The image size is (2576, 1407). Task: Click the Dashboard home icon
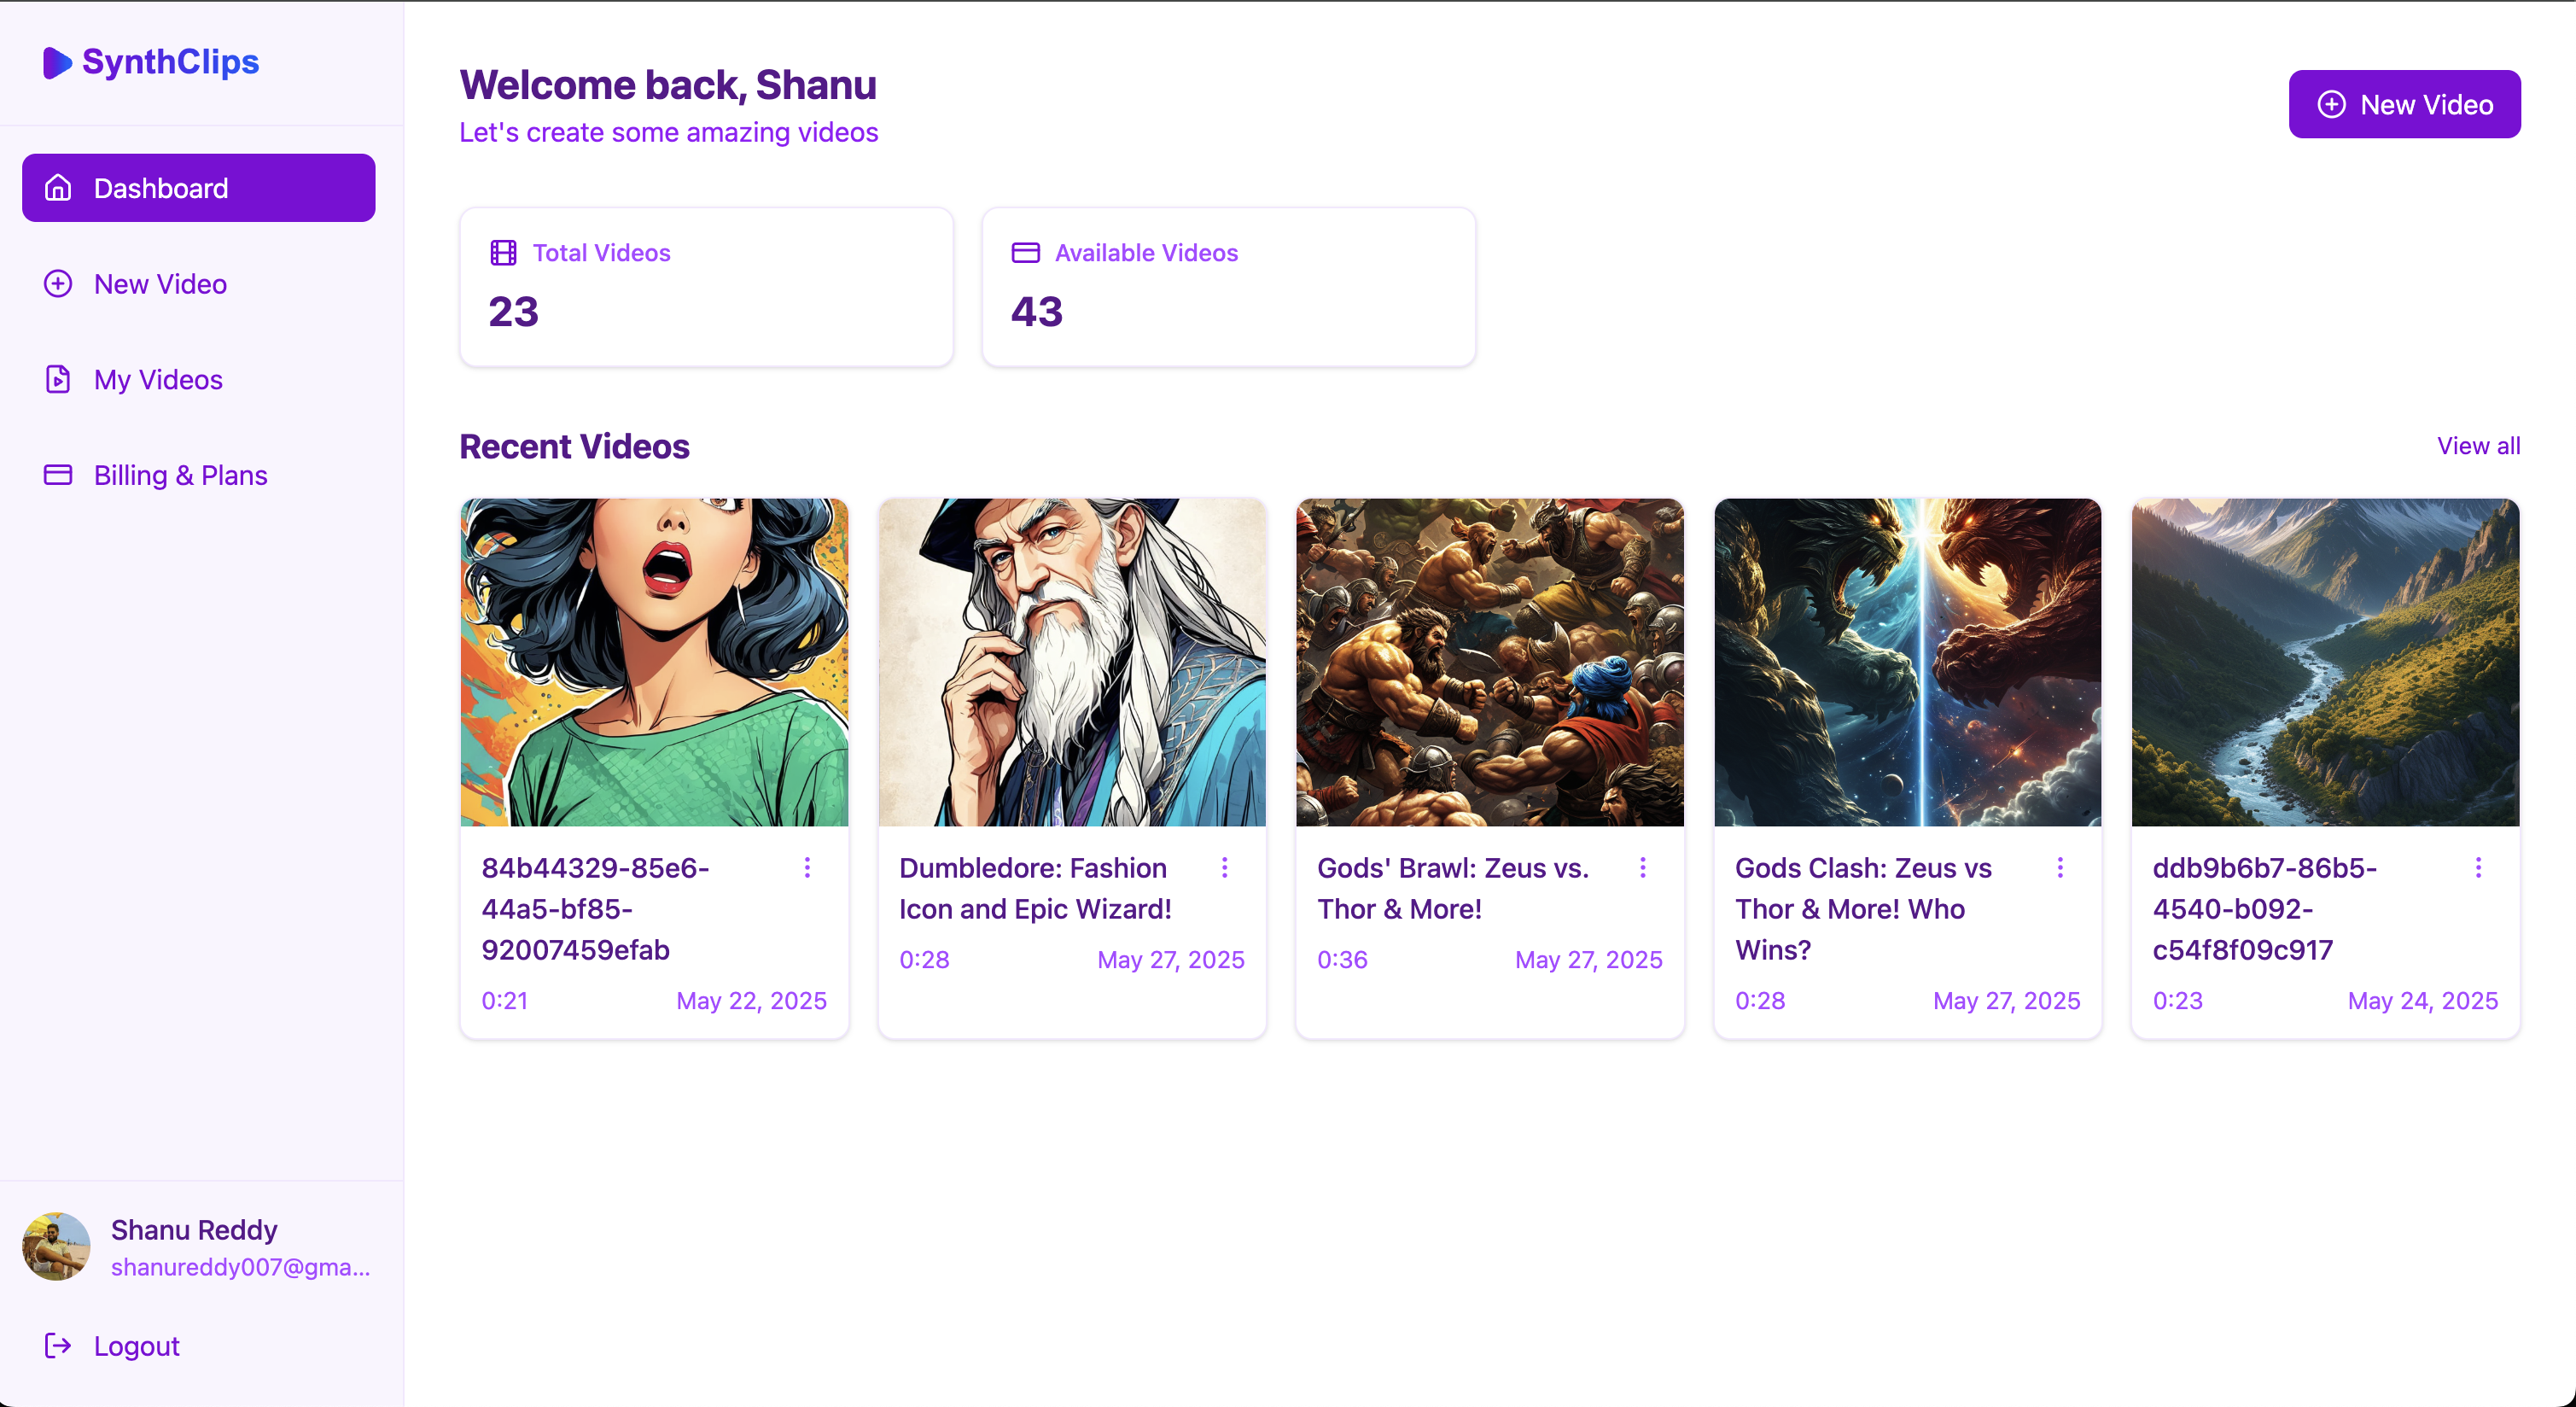[58, 188]
